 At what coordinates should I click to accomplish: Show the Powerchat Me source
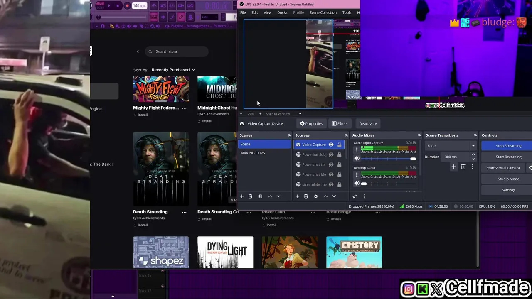pos(331,174)
